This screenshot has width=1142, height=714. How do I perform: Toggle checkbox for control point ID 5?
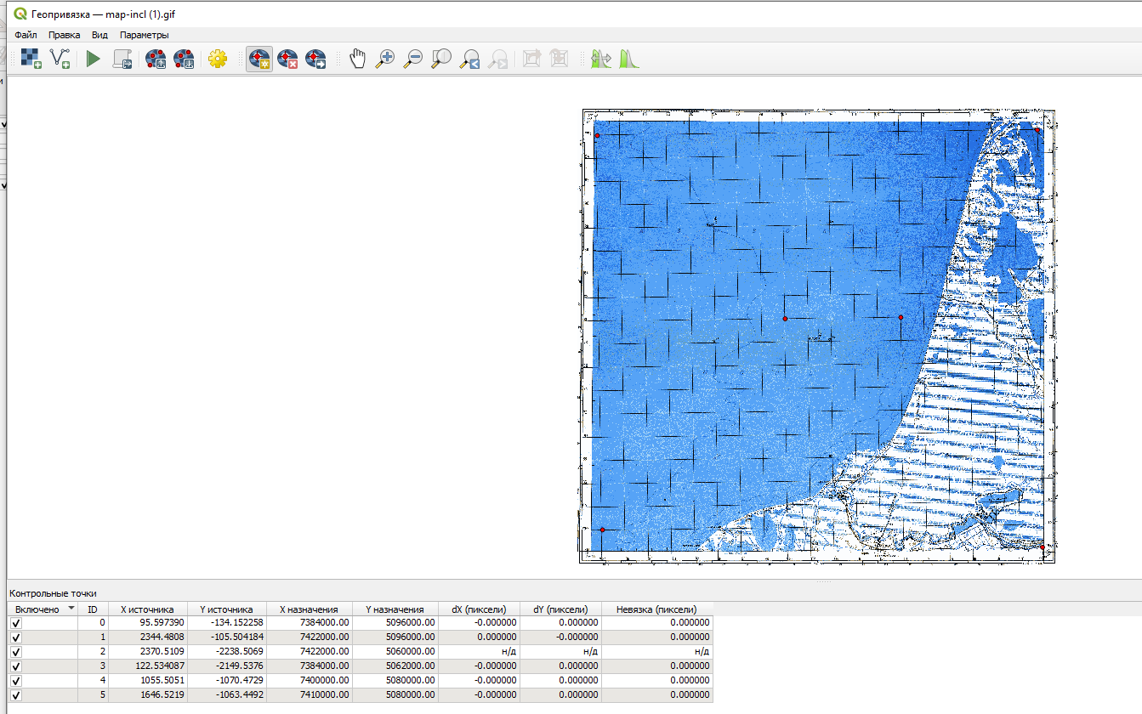tap(16, 695)
